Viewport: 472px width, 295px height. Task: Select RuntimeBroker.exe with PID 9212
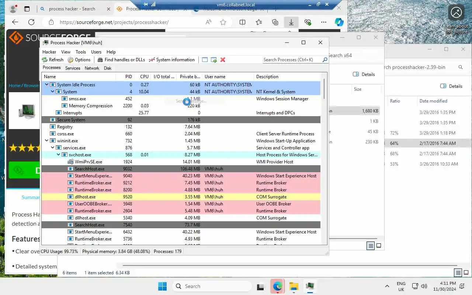point(181,183)
